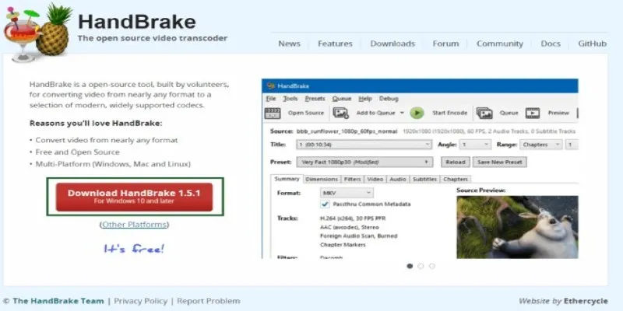623x311 pixels.
Task: Open the Report Problem footer link
Action: (209, 301)
